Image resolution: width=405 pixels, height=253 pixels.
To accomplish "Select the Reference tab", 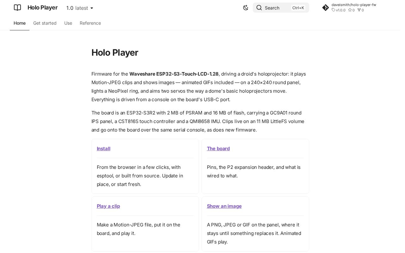I will pos(90,23).
